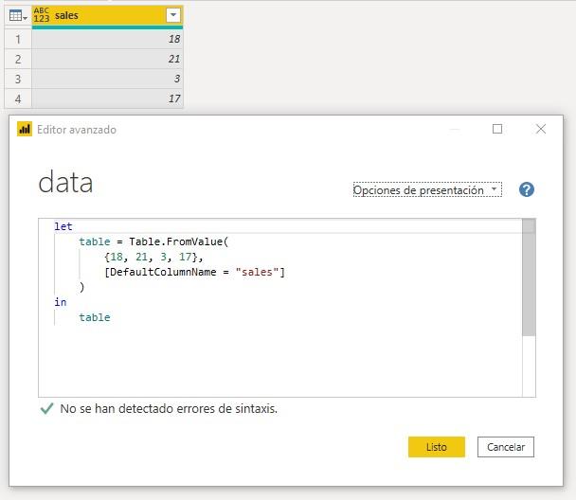Click the green syntax check mark icon
The height and width of the screenshot is (500, 576).
coord(46,409)
